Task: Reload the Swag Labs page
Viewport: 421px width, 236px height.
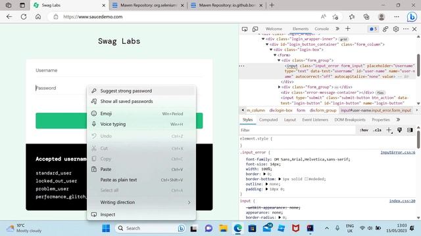Action: [24, 16]
